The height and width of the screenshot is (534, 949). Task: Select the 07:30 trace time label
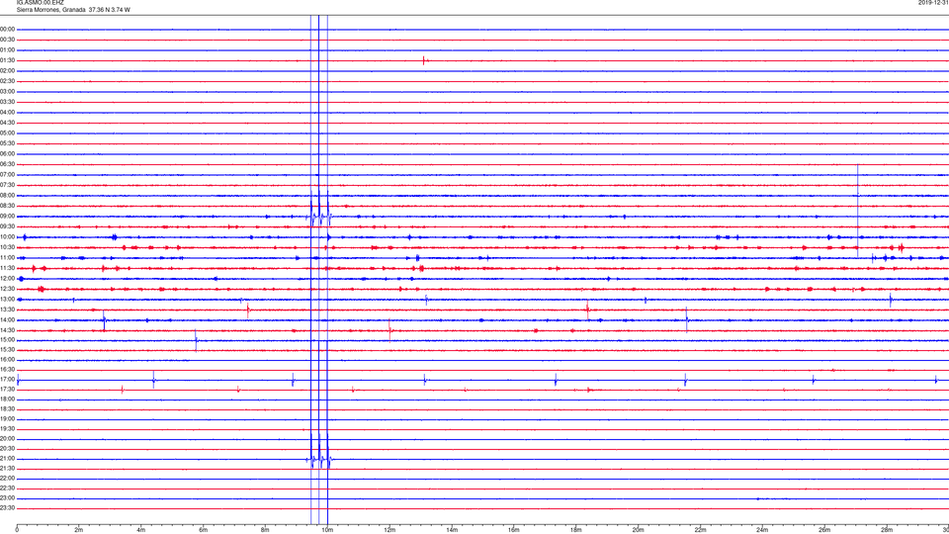[x=7, y=185]
